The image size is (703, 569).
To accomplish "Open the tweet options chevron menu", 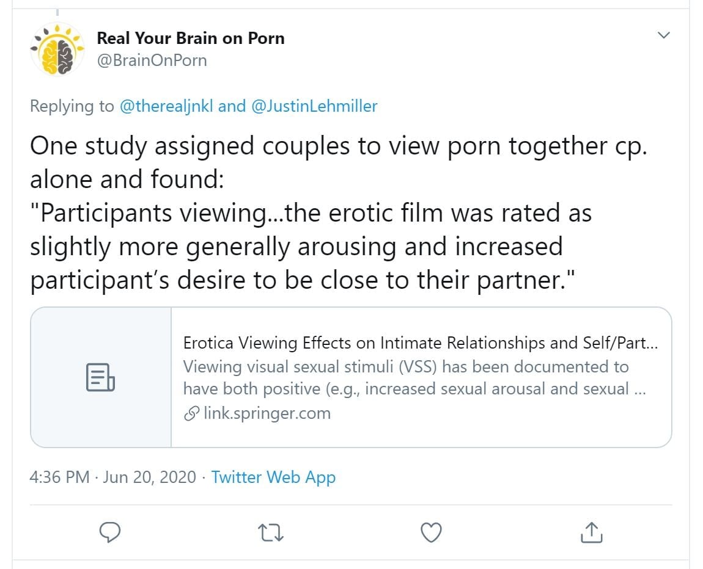I will pos(663,35).
